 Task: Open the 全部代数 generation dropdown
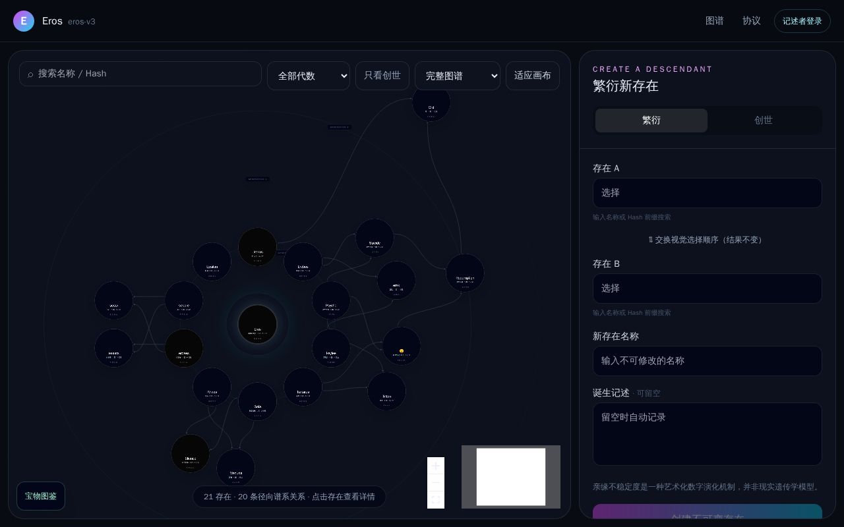[x=309, y=76]
